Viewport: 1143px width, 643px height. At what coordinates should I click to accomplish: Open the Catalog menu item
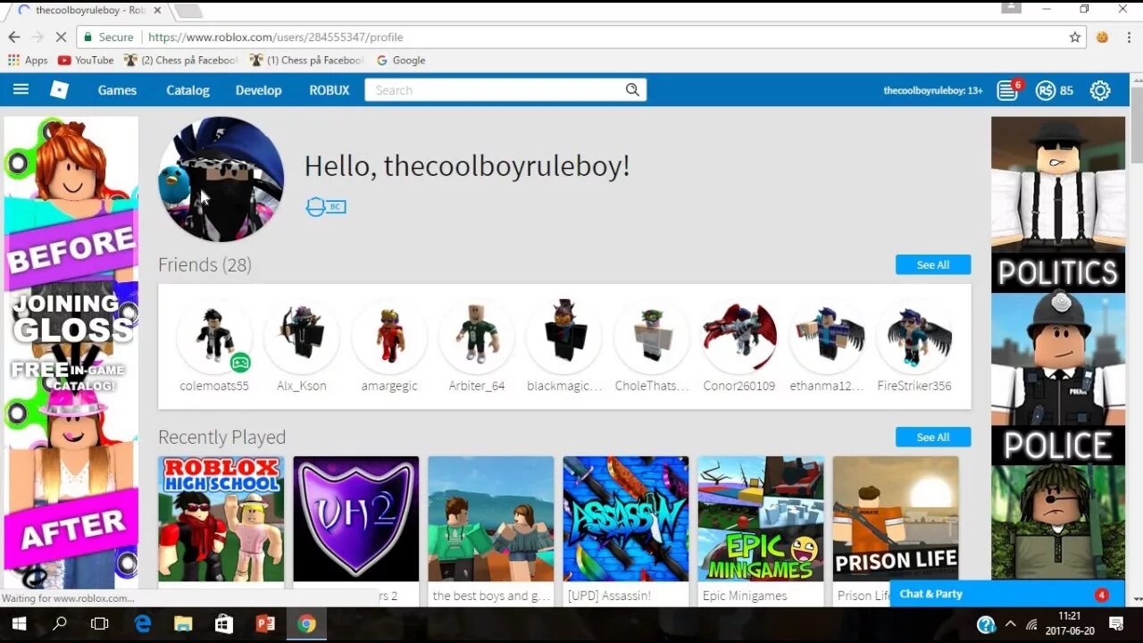(x=188, y=90)
